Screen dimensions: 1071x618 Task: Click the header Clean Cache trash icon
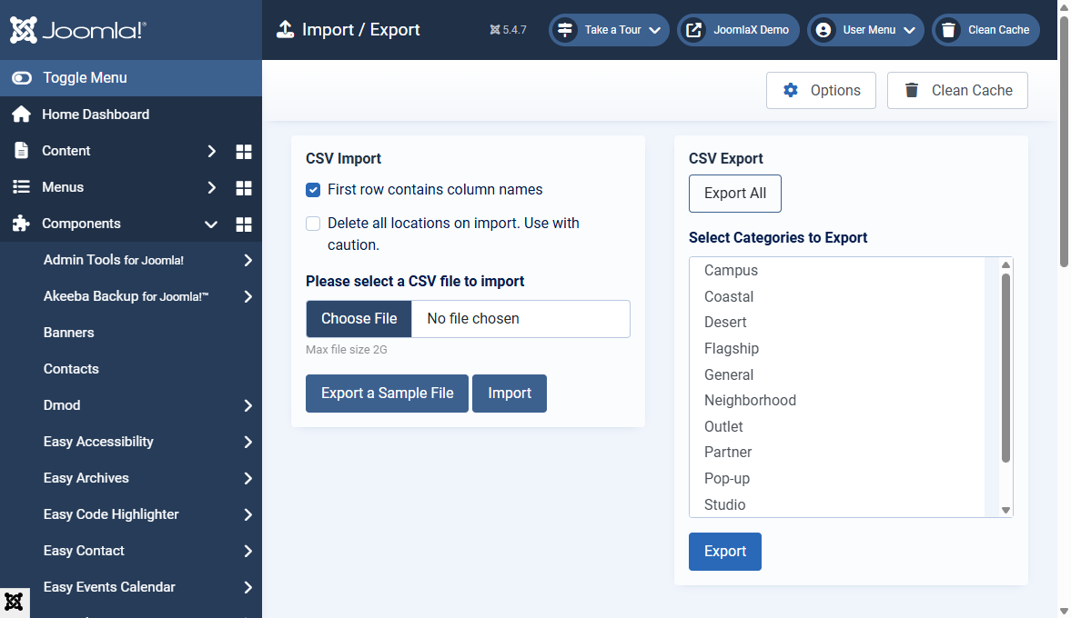(x=948, y=30)
